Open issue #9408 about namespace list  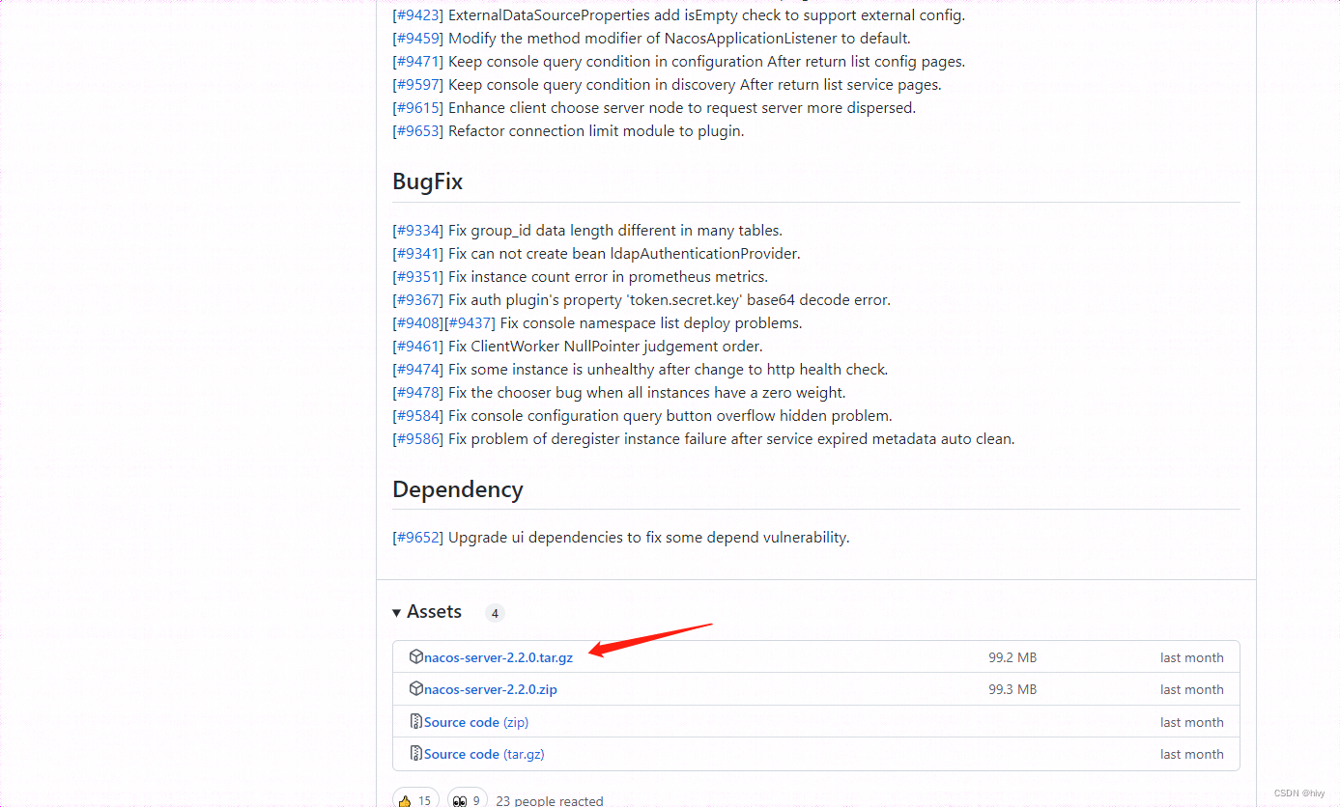click(x=417, y=323)
